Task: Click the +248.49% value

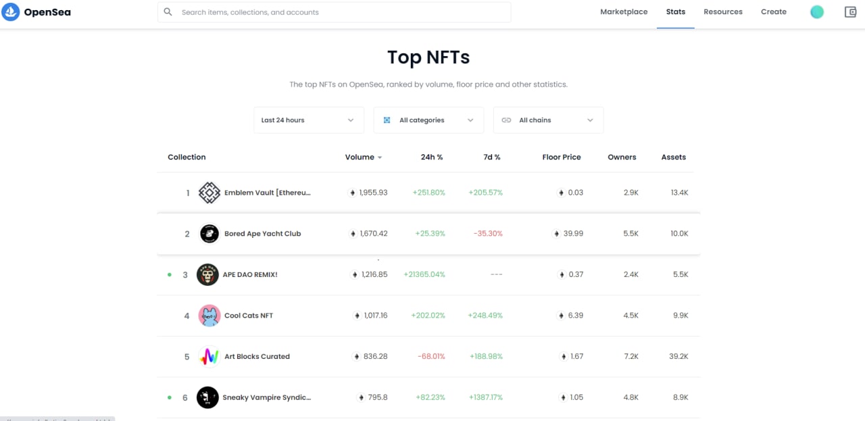Action: pyautogui.click(x=485, y=316)
